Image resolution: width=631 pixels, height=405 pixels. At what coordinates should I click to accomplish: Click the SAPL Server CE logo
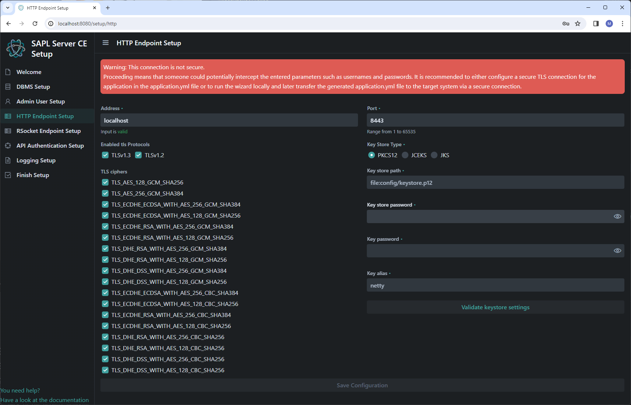pos(16,49)
